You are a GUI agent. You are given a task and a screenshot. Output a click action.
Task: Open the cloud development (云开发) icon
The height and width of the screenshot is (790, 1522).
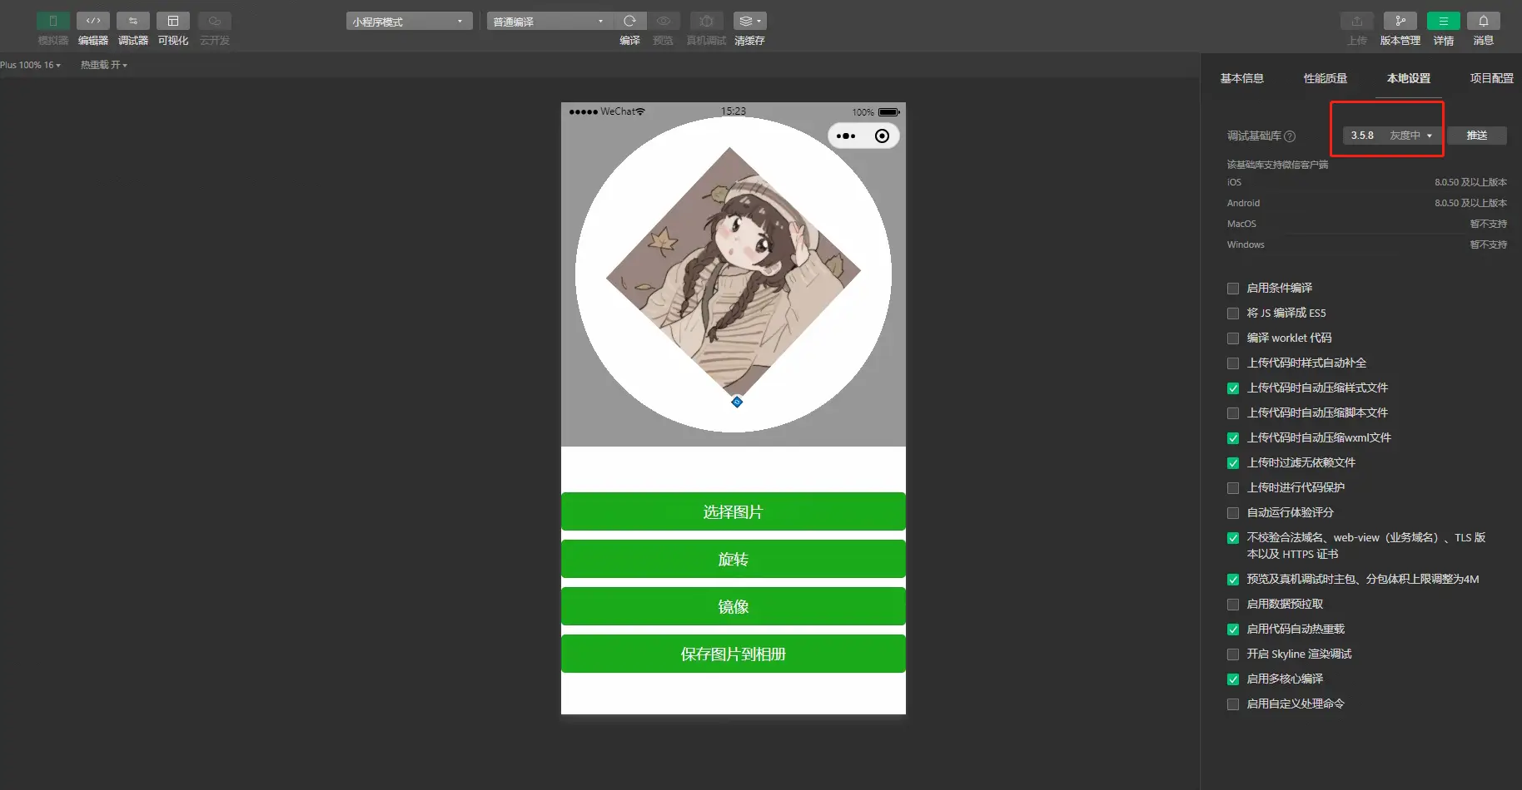click(x=215, y=21)
